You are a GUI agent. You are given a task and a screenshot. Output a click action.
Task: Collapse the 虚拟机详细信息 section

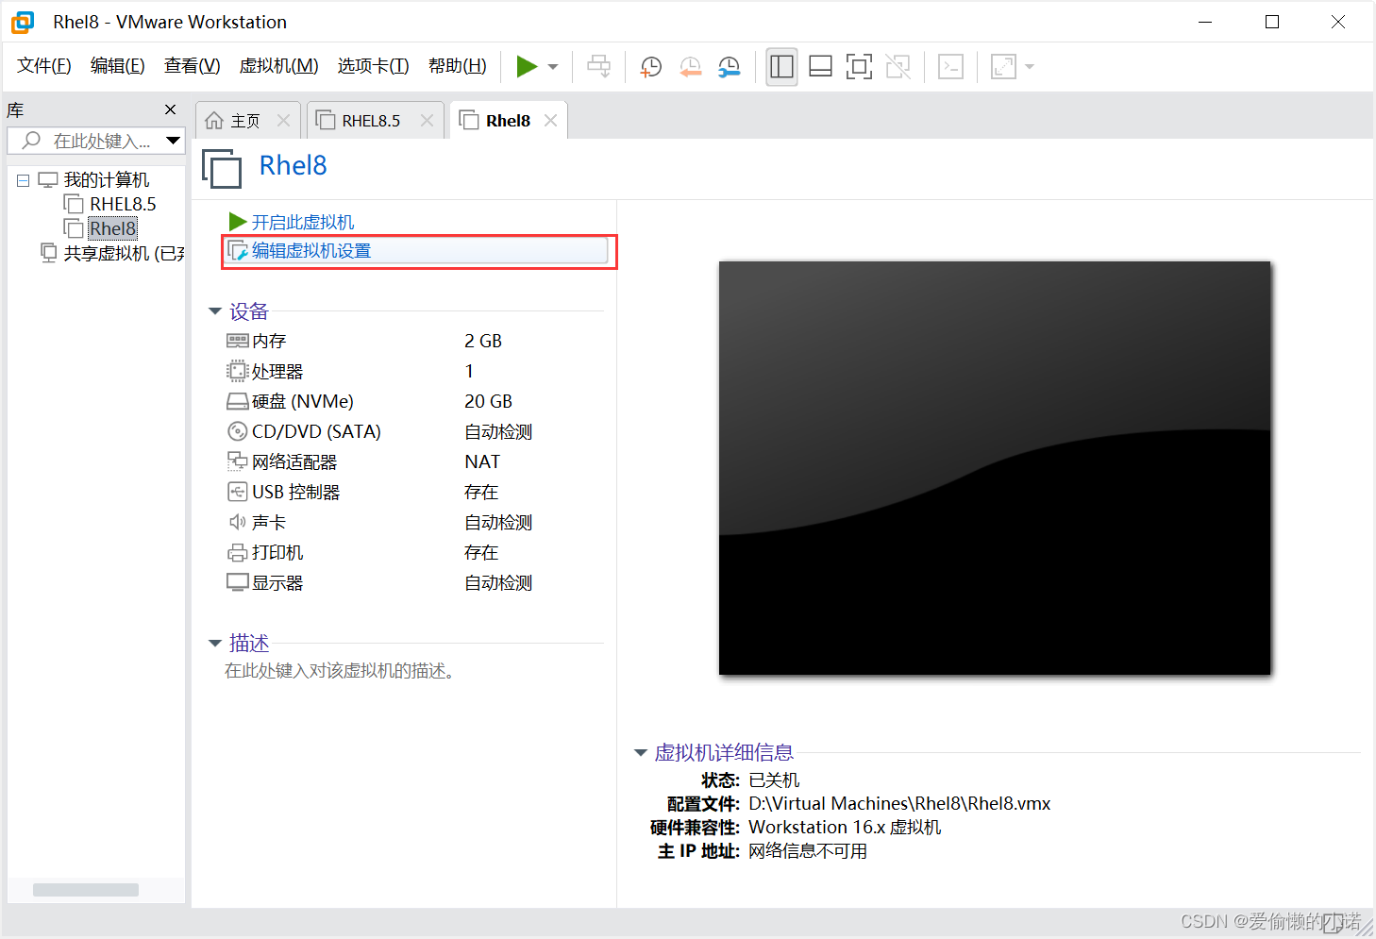(x=641, y=753)
